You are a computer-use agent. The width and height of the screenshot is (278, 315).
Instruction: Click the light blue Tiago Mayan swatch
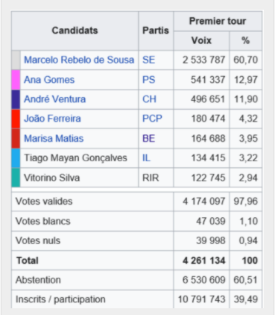coord(16,158)
